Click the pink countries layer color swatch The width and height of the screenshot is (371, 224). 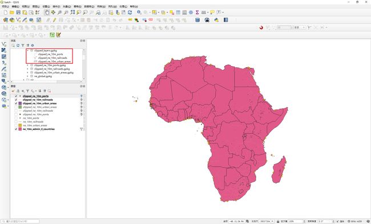click(20, 129)
